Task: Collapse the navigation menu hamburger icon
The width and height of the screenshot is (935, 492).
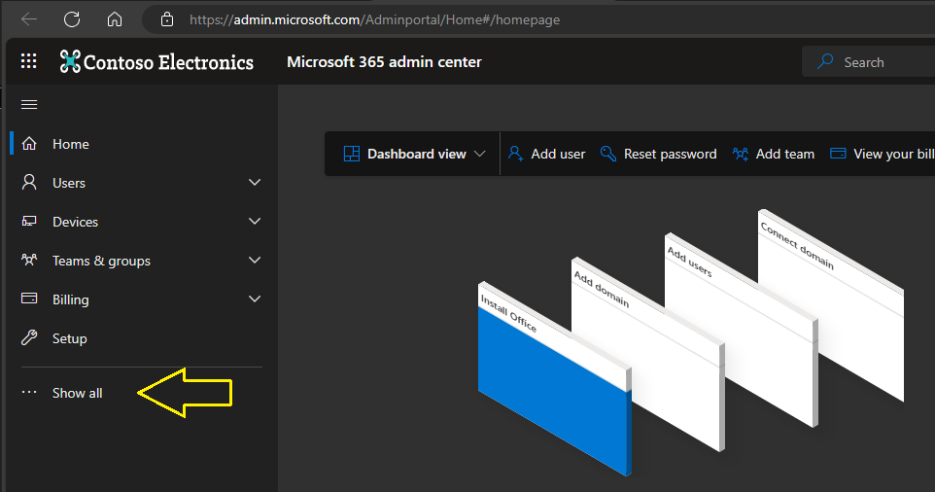Action: pos(29,105)
